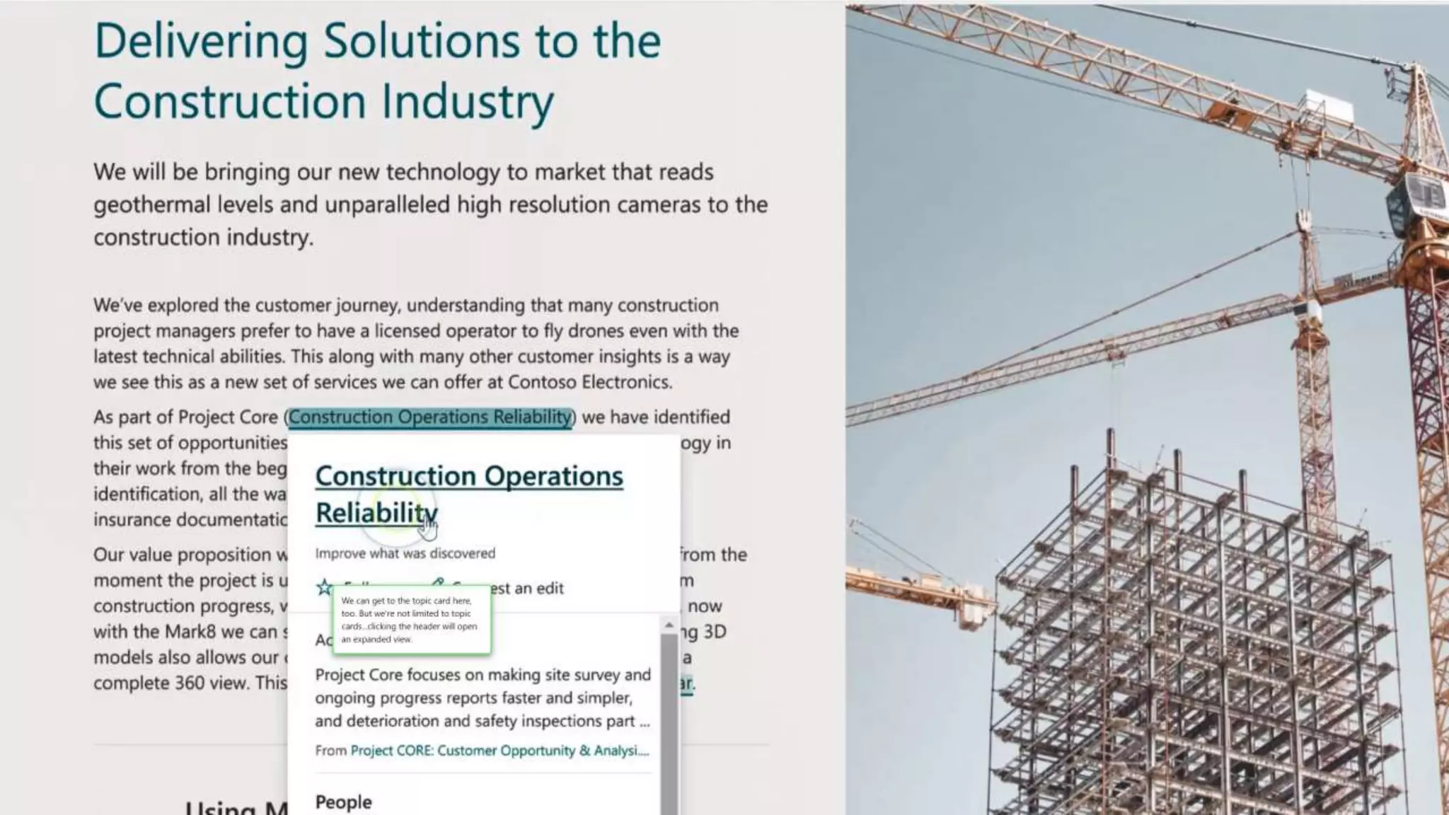1449x815 pixels.
Task: Click the paragraph starting 'We will be bringing our new technology'
Action: [x=431, y=204]
